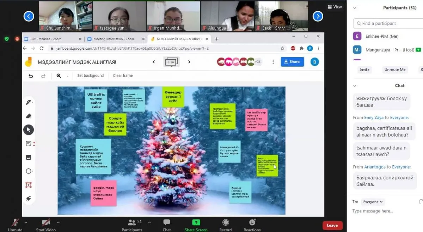Reload the Jamboard page in Chrome

[42, 48]
